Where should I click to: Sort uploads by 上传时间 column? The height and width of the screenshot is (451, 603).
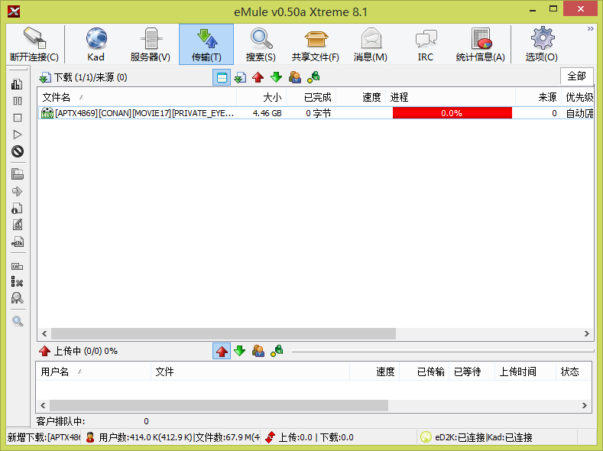[525, 372]
